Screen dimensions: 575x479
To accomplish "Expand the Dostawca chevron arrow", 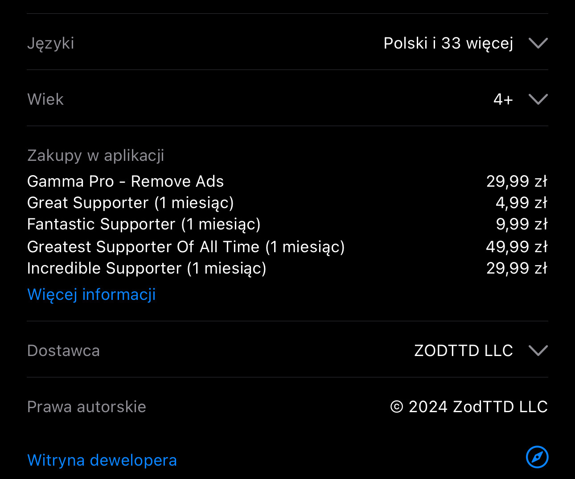I will 538,351.
